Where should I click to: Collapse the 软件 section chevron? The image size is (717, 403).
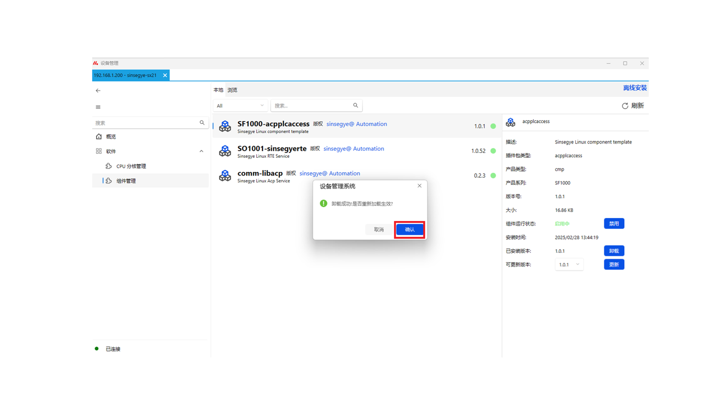point(201,151)
